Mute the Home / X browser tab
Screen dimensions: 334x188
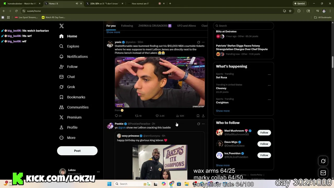point(77,3)
